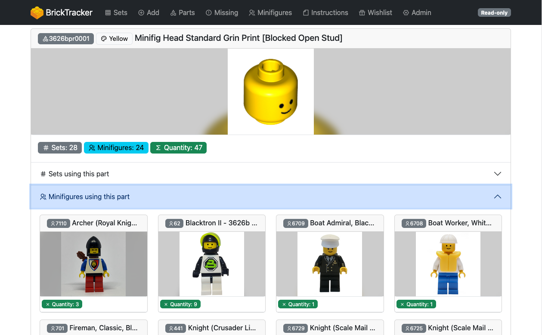Screen dimensions: 542x335
Task: Collapse the Minifigures using this part section
Action: (x=89, y=197)
